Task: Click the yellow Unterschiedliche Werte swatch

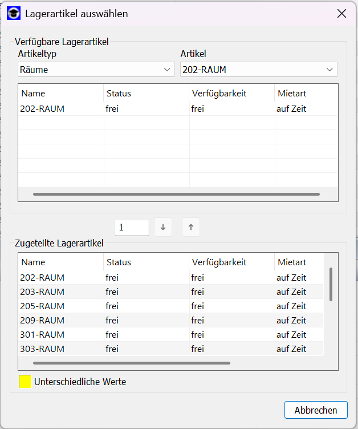Action: click(25, 382)
